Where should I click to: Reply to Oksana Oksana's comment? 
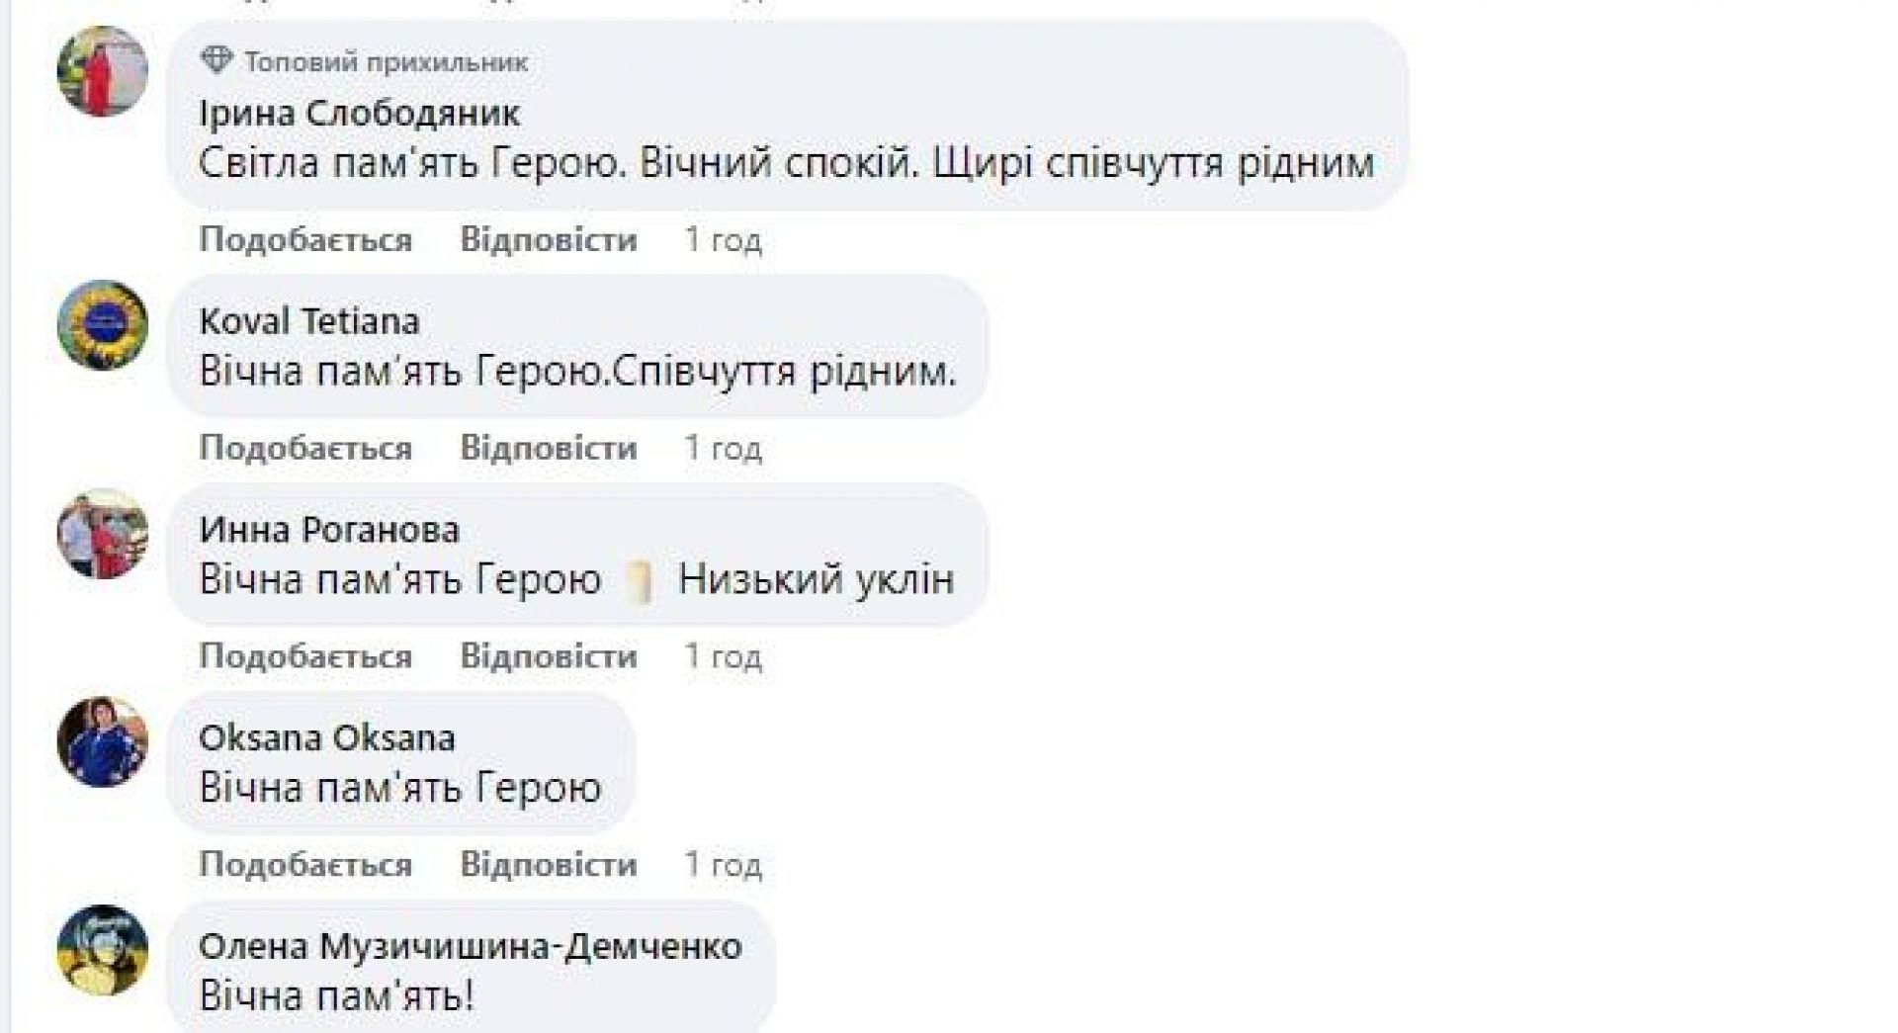[x=549, y=866]
